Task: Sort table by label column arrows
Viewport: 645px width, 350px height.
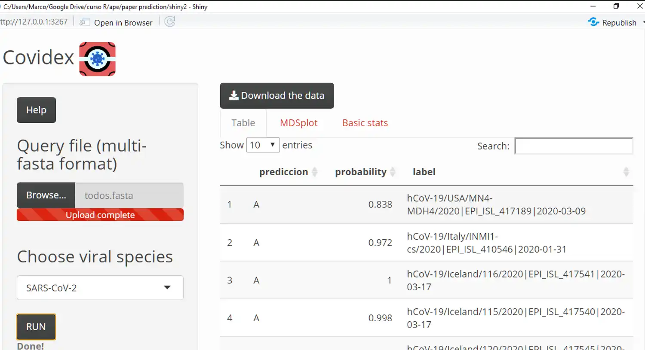Action: 626,172
